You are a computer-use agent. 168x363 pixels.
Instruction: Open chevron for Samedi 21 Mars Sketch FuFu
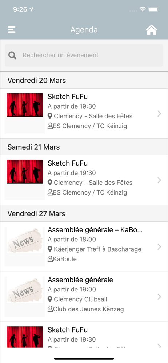pyautogui.click(x=159, y=180)
